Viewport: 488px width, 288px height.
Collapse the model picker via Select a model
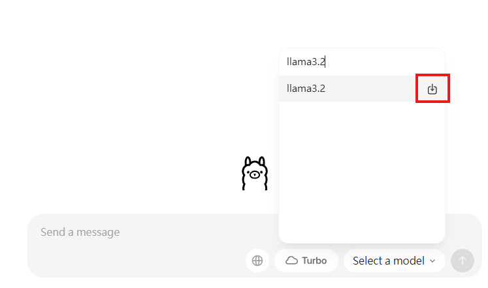(394, 261)
